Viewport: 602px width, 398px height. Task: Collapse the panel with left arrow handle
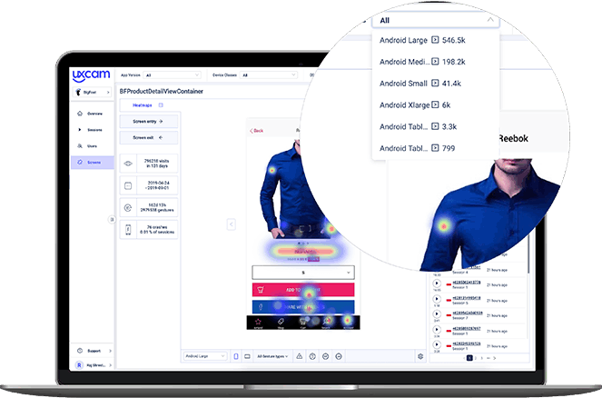click(x=231, y=224)
